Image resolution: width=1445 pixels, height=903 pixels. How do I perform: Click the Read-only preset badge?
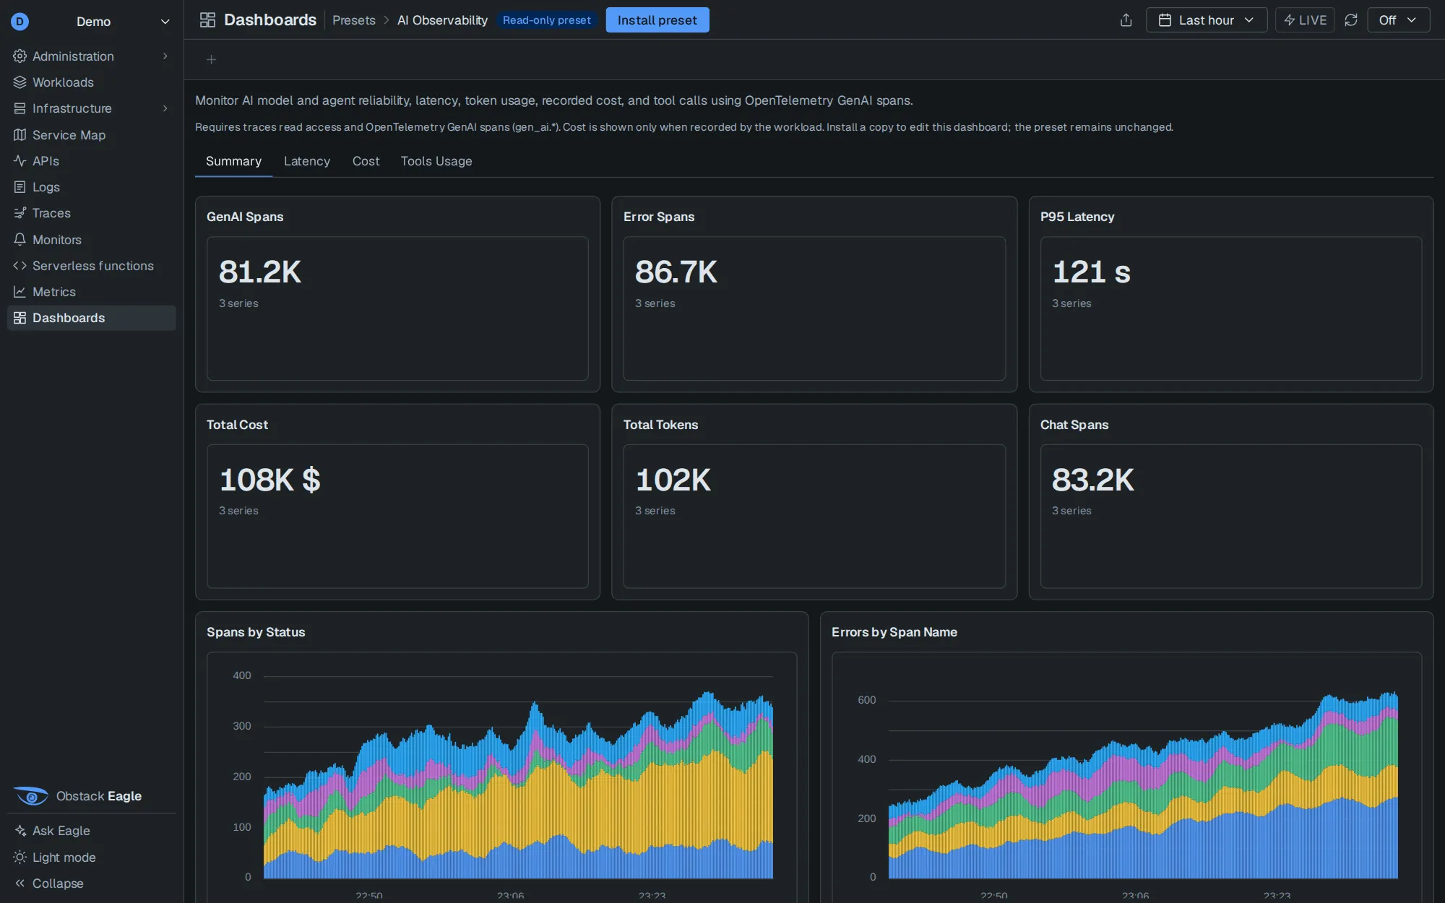click(547, 20)
